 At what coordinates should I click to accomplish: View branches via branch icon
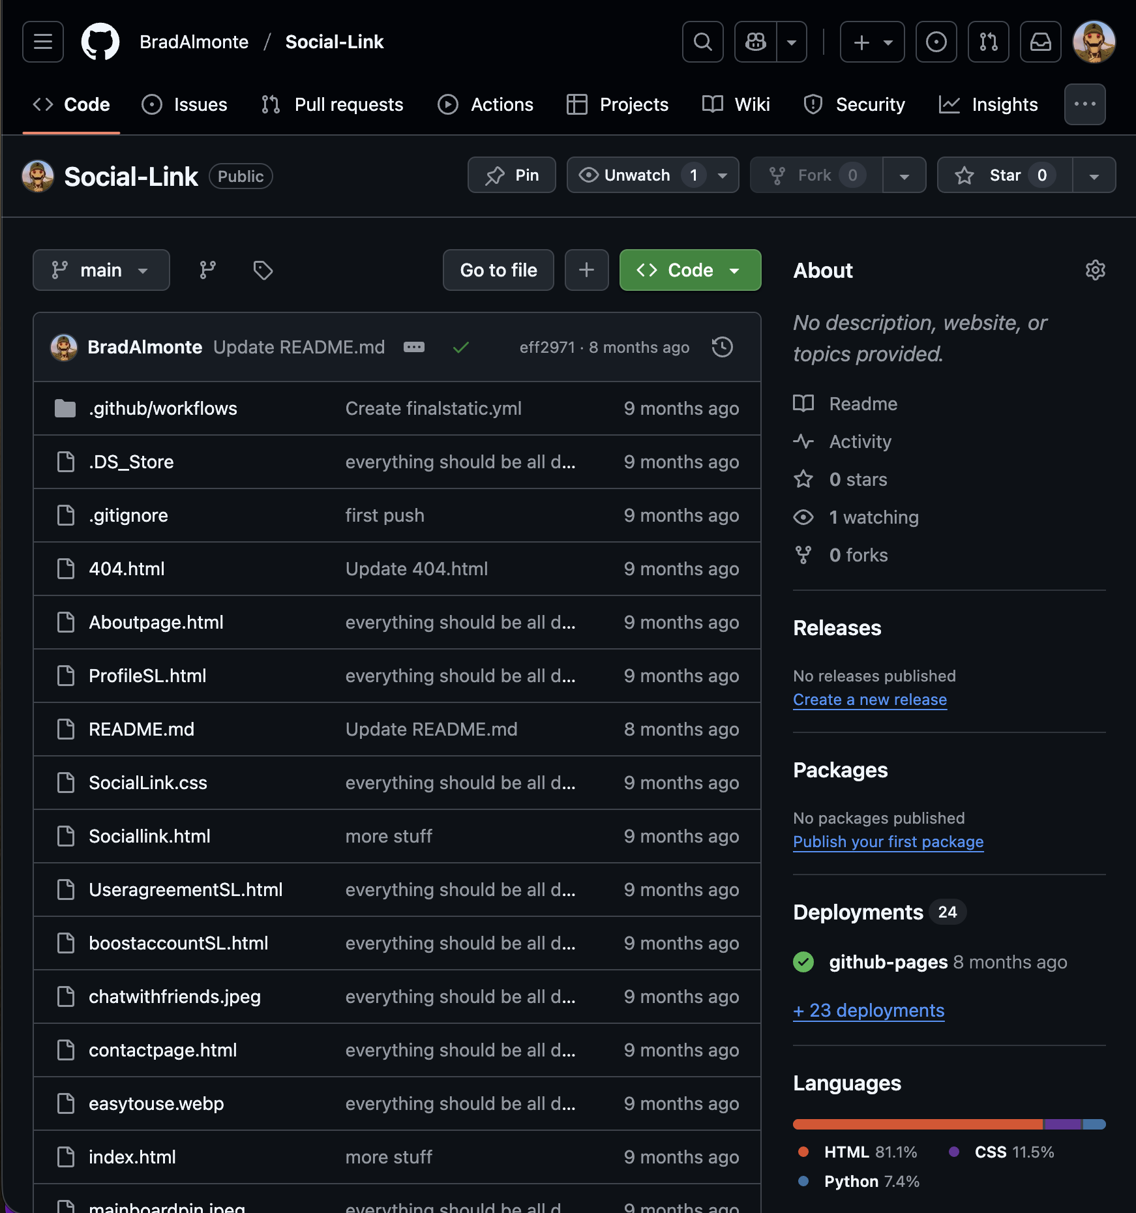pyautogui.click(x=207, y=270)
